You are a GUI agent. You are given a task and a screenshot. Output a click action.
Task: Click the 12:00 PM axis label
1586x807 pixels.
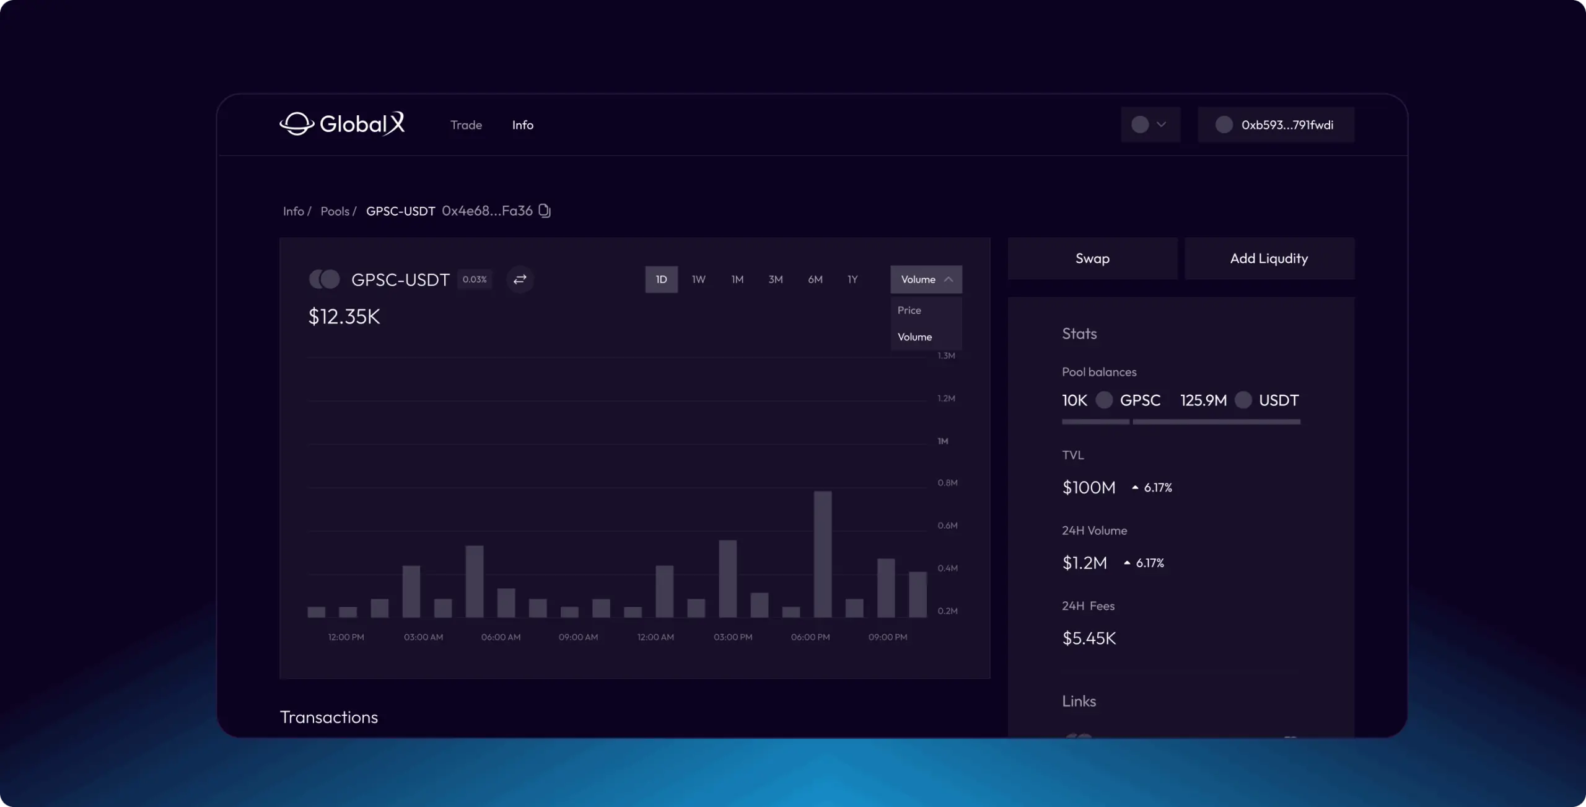(x=346, y=637)
